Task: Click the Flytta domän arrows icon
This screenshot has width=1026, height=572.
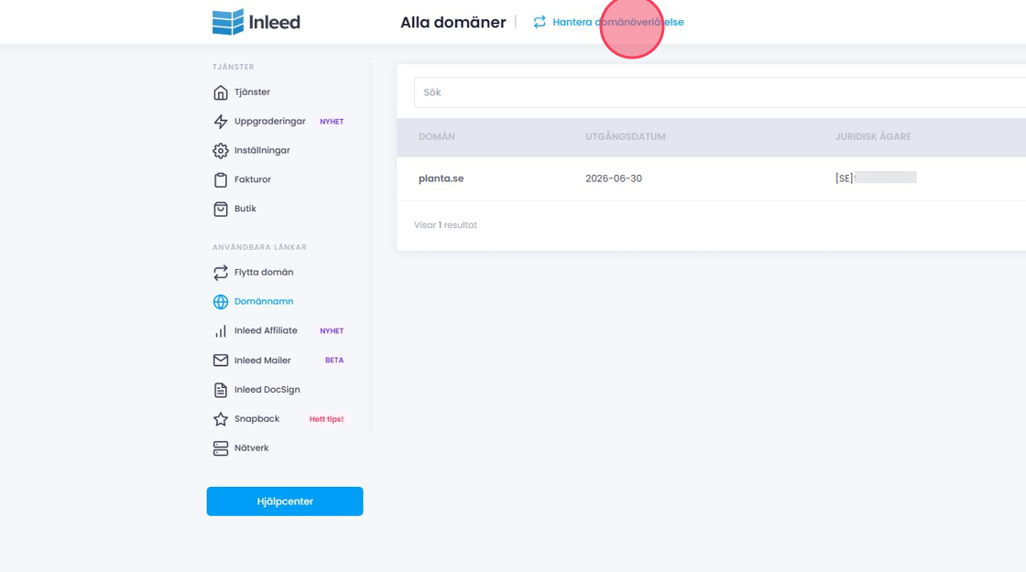Action: coord(221,273)
